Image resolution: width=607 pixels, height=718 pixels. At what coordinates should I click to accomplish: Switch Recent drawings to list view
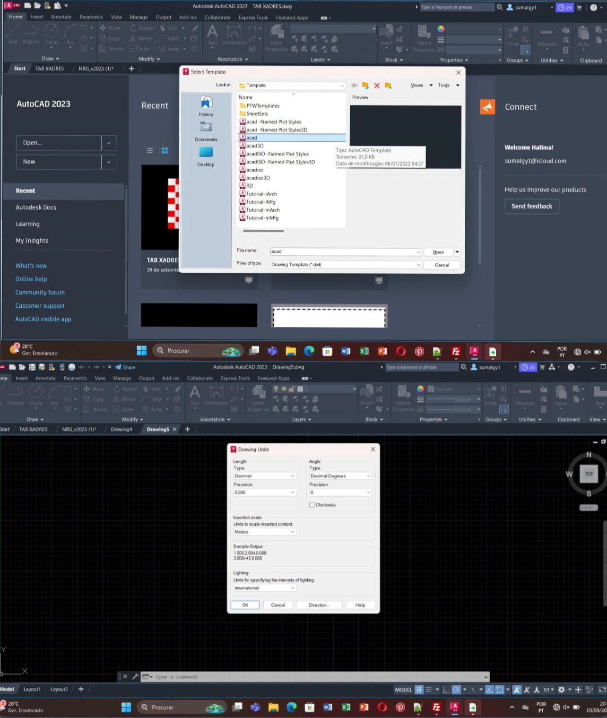[150, 150]
